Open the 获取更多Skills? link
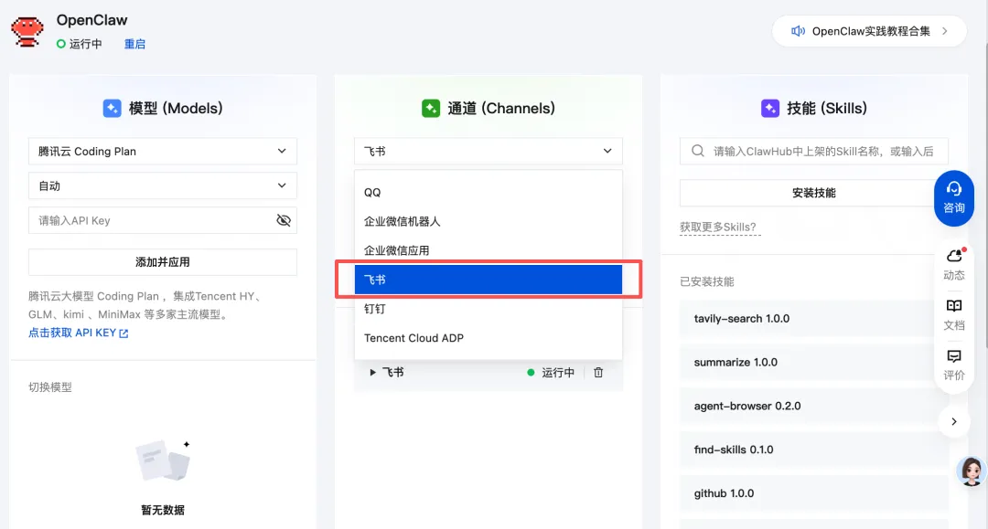Viewport: 988px width, 529px height. pos(718,227)
